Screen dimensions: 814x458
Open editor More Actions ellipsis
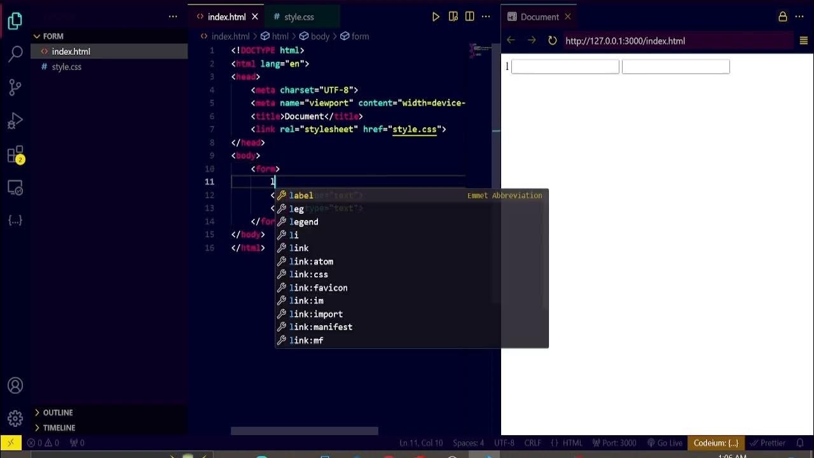[x=486, y=17]
